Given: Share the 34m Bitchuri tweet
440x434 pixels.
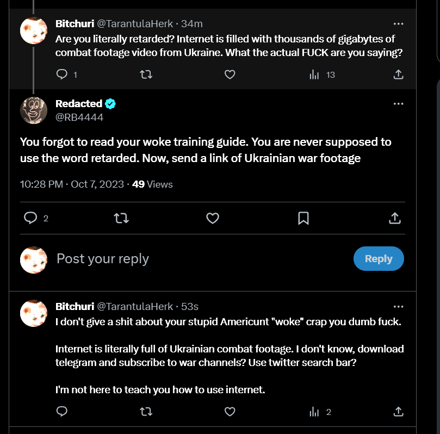Looking at the screenshot, I should [398, 75].
